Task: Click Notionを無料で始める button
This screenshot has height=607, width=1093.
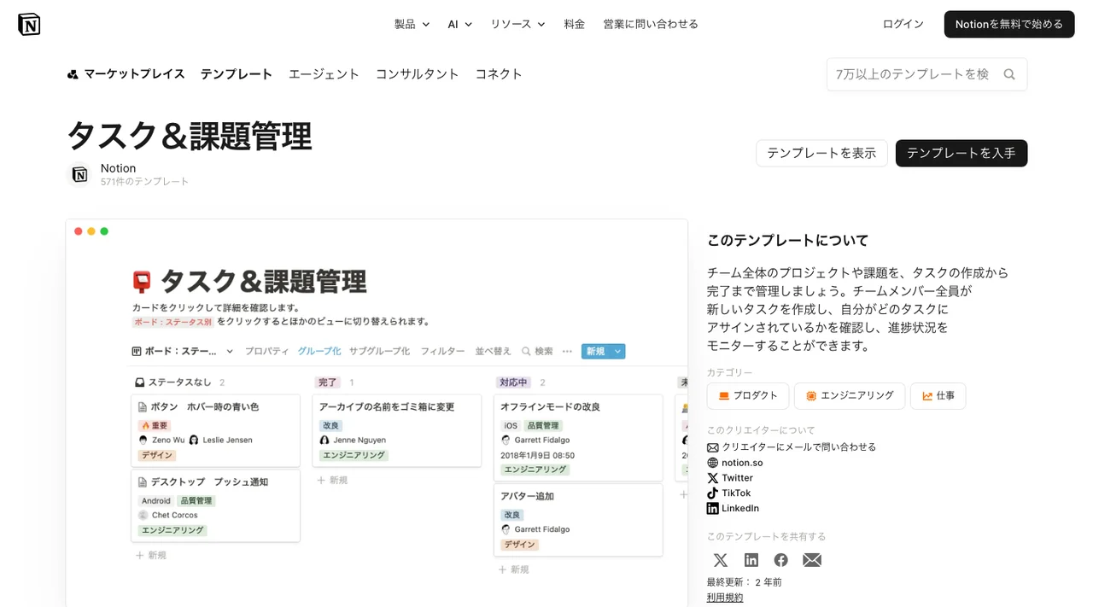Action: coord(1009,24)
